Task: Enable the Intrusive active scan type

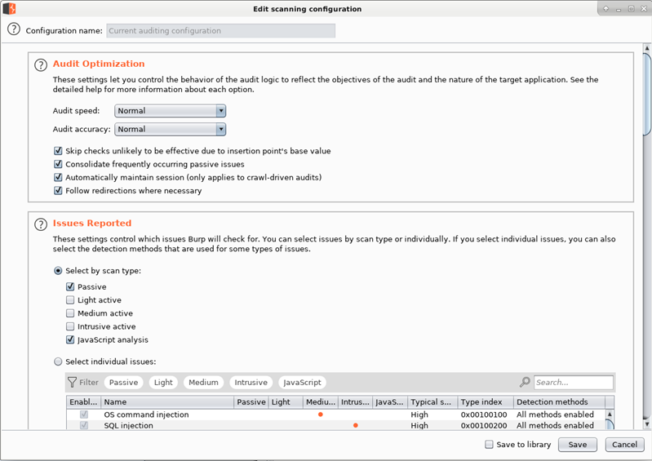Action: (70, 326)
